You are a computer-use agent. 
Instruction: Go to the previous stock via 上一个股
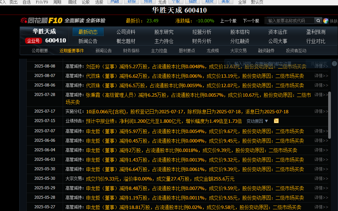[x=228, y=21]
